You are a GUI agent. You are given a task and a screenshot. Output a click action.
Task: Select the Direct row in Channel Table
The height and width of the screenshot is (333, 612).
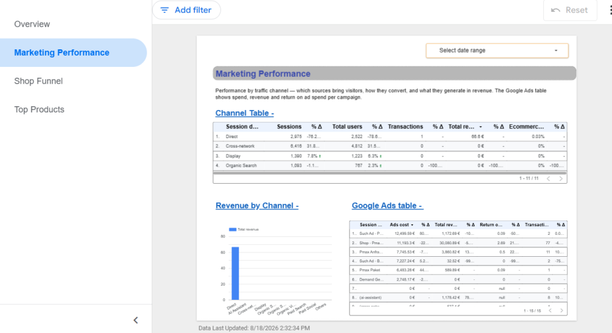[x=390, y=137]
